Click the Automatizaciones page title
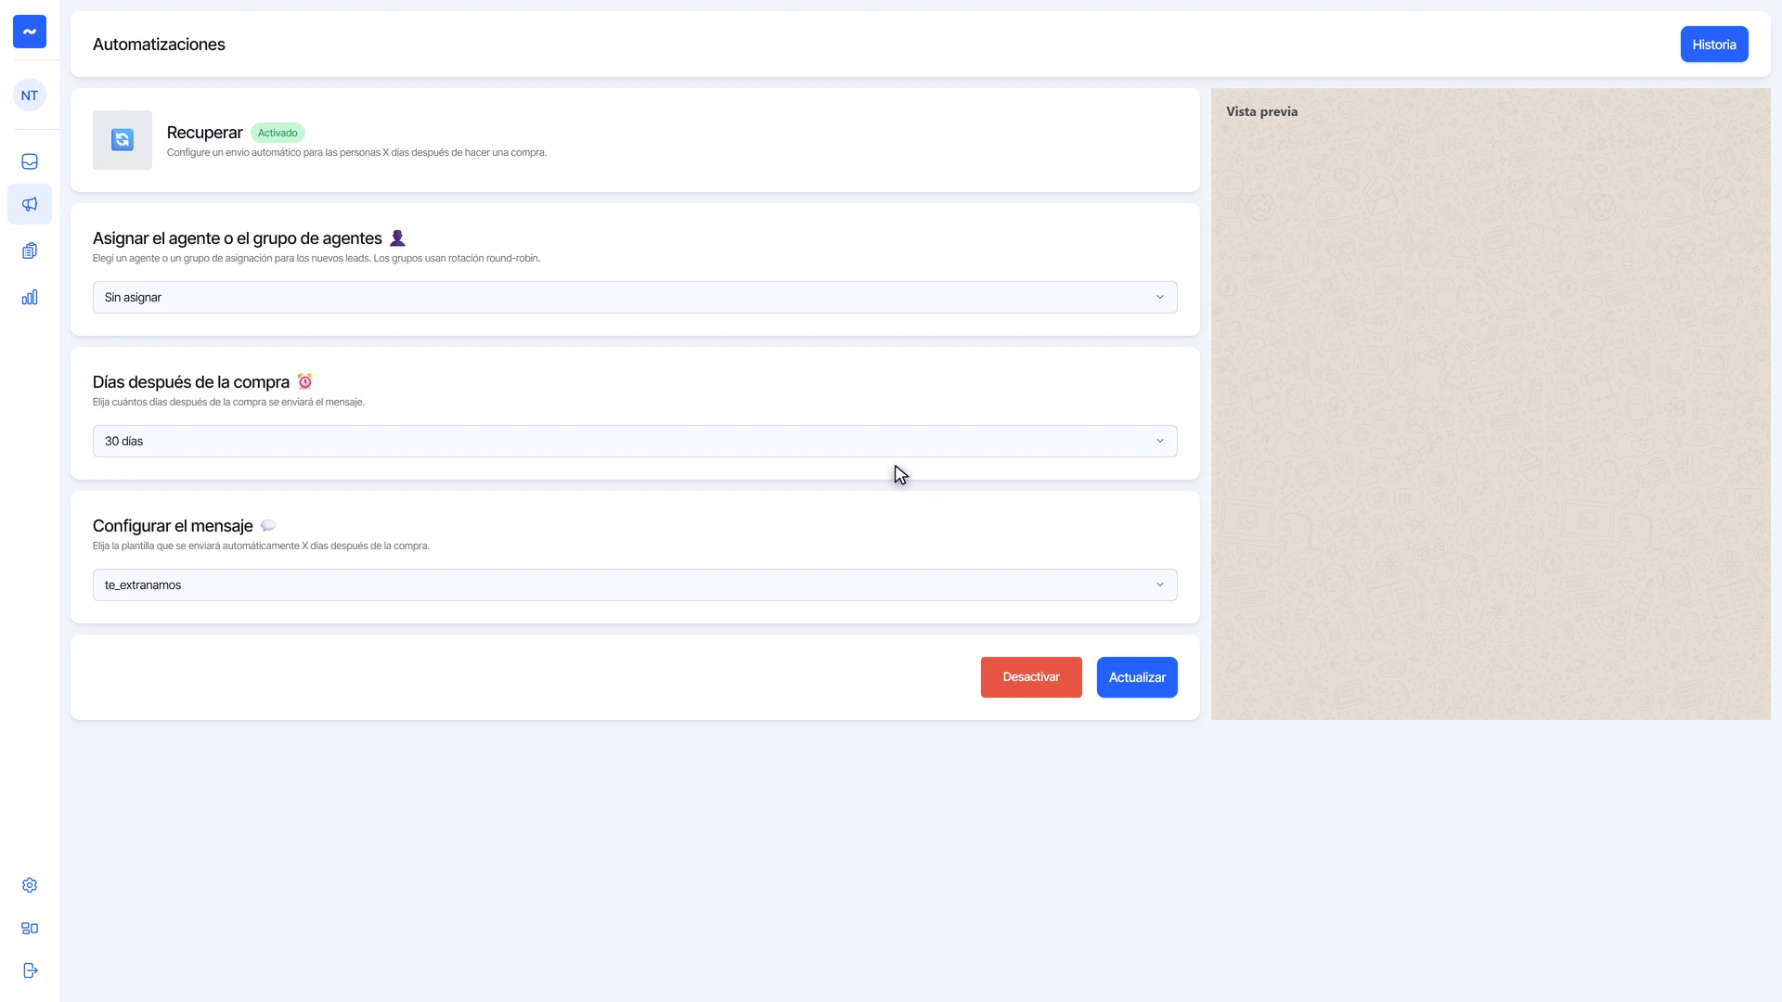The height and width of the screenshot is (1002, 1782). coord(159,45)
